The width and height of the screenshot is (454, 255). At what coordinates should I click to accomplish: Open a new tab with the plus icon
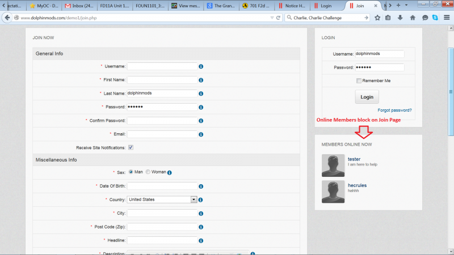tap(398, 5)
